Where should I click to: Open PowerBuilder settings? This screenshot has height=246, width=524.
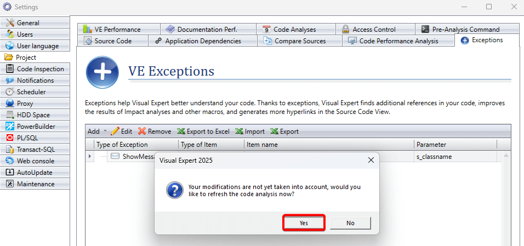click(x=35, y=127)
